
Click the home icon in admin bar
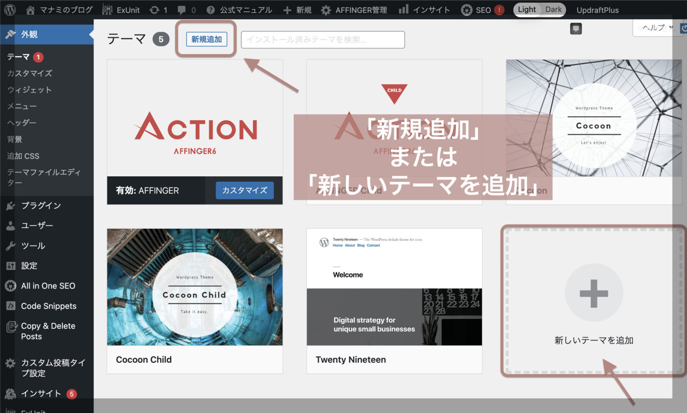coord(30,10)
